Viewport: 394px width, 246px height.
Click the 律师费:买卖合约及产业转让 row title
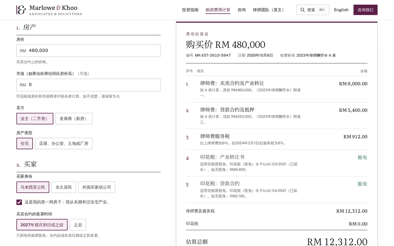(x=232, y=83)
